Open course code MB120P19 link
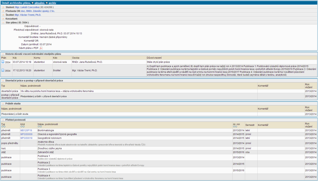The image size is (318, 181). click(26, 130)
